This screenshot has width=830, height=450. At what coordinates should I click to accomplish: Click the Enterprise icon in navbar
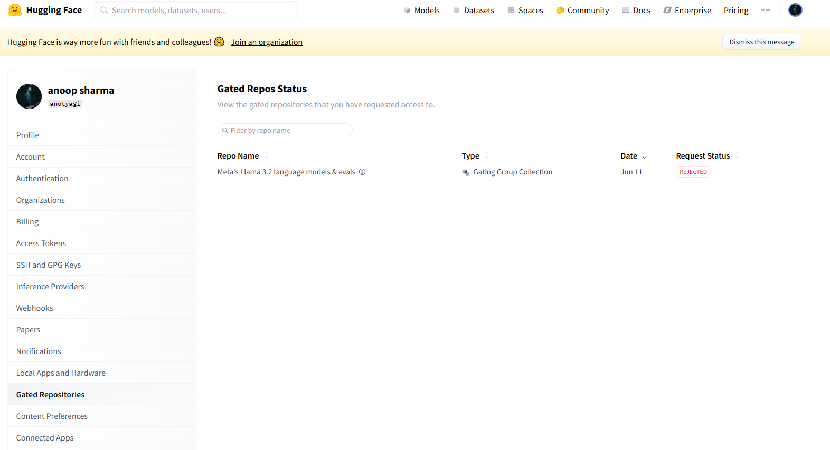point(667,11)
